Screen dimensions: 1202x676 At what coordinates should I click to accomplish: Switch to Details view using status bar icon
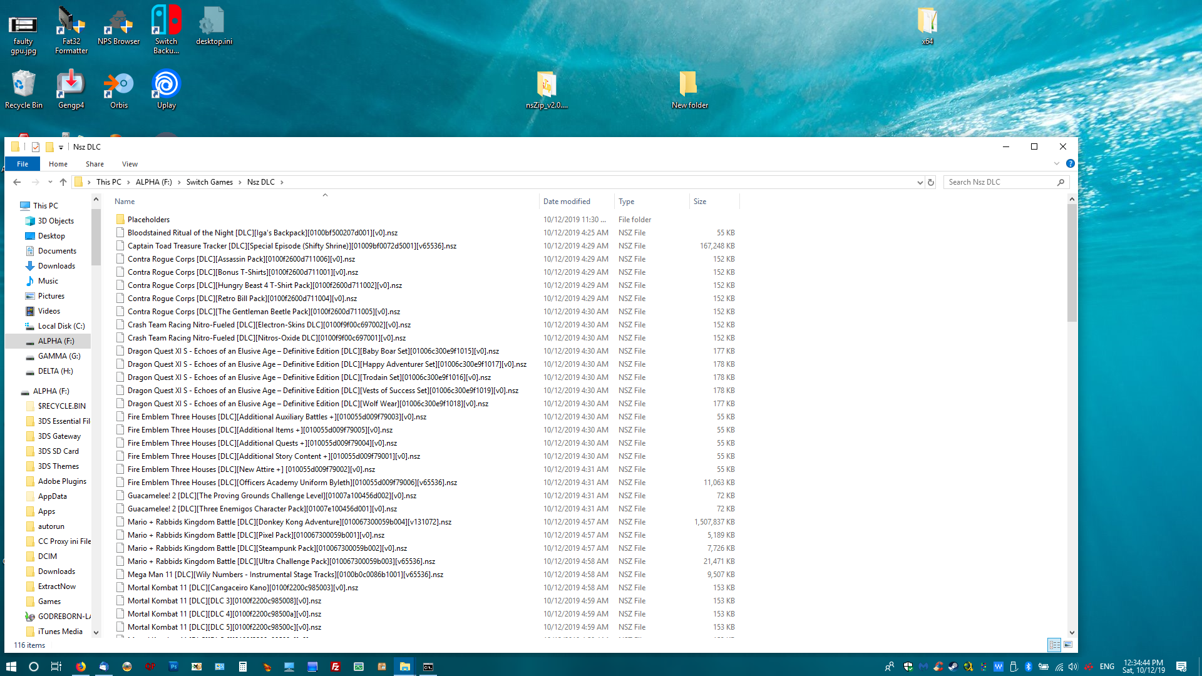(1054, 645)
